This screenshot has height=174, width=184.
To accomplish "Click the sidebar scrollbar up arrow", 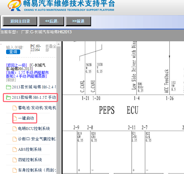I will pos(59,44).
